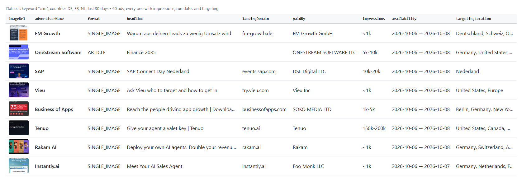Viewport: 522px width, 181px height.
Task: Sort by the headline column header
Action: tap(135, 19)
